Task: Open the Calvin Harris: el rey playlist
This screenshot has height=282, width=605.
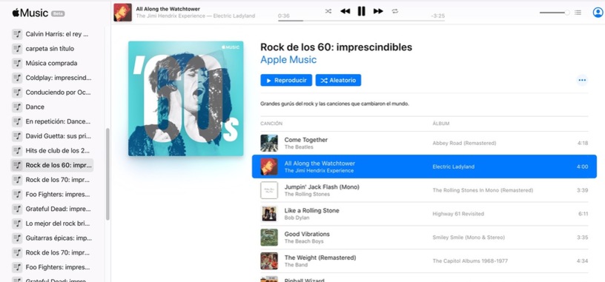Action: pyautogui.click(x=52, y=34)
